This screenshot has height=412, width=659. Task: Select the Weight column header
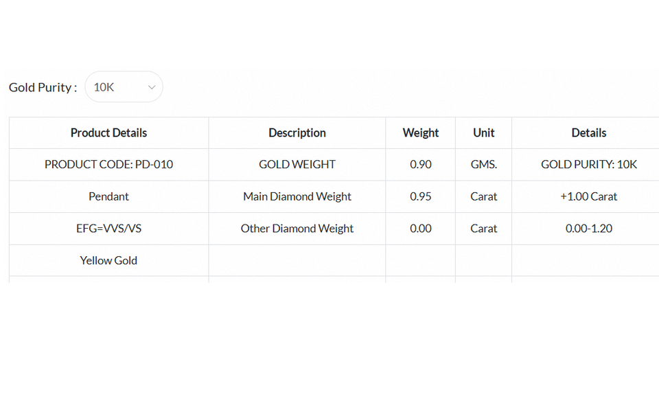(x=420, y=133)
